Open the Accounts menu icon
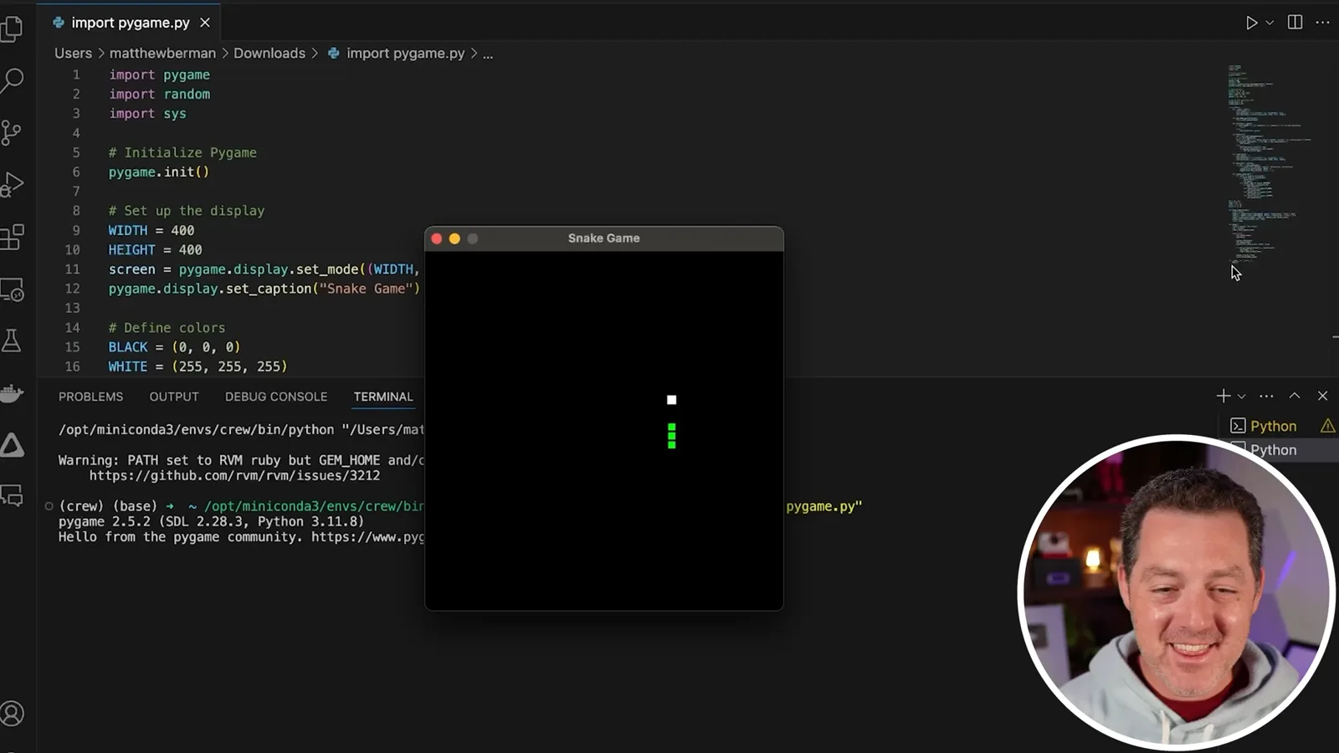1339x753 pixels. [12, 714]
